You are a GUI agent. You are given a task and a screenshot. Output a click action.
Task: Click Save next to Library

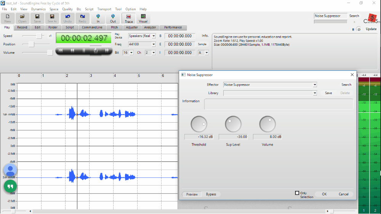coord(328,93)
